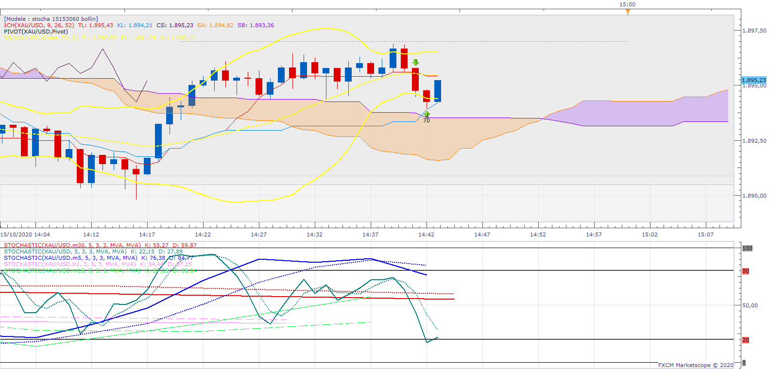This screenshot has width=769, height=369.
Task: Click the Ichimoku CS: 1.895,23 value
Action: (x=175, y=25)
